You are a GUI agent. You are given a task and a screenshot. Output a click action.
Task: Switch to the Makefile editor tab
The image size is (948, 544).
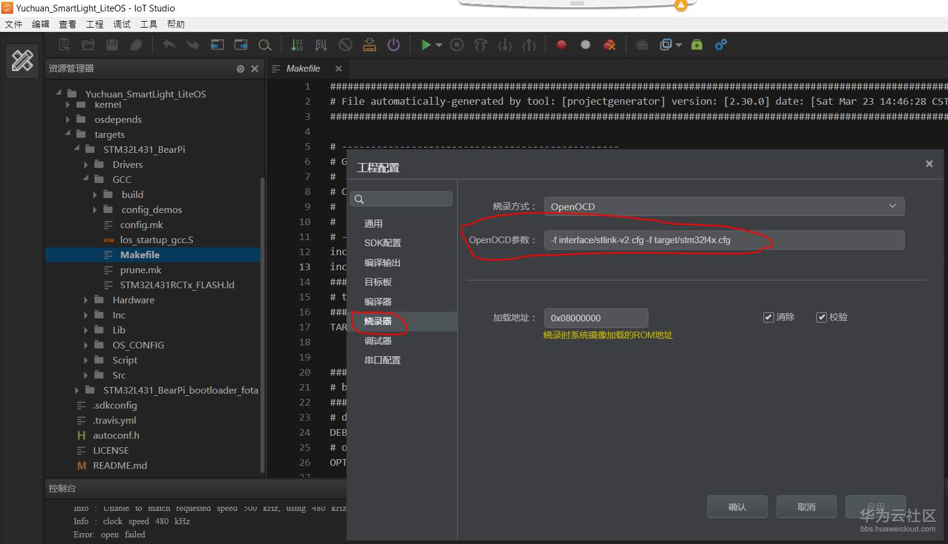303,69
